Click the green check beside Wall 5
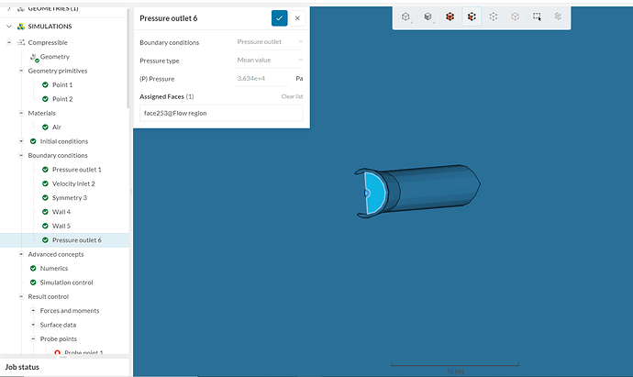The image size is (633, 377). tap(45, 226)
